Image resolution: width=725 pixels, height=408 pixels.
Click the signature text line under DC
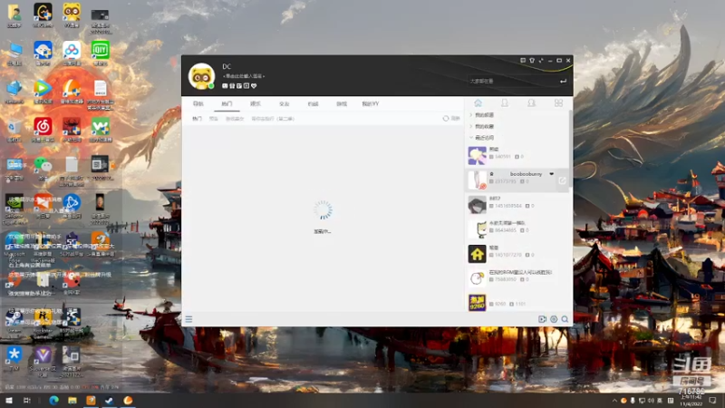(244, 76)
